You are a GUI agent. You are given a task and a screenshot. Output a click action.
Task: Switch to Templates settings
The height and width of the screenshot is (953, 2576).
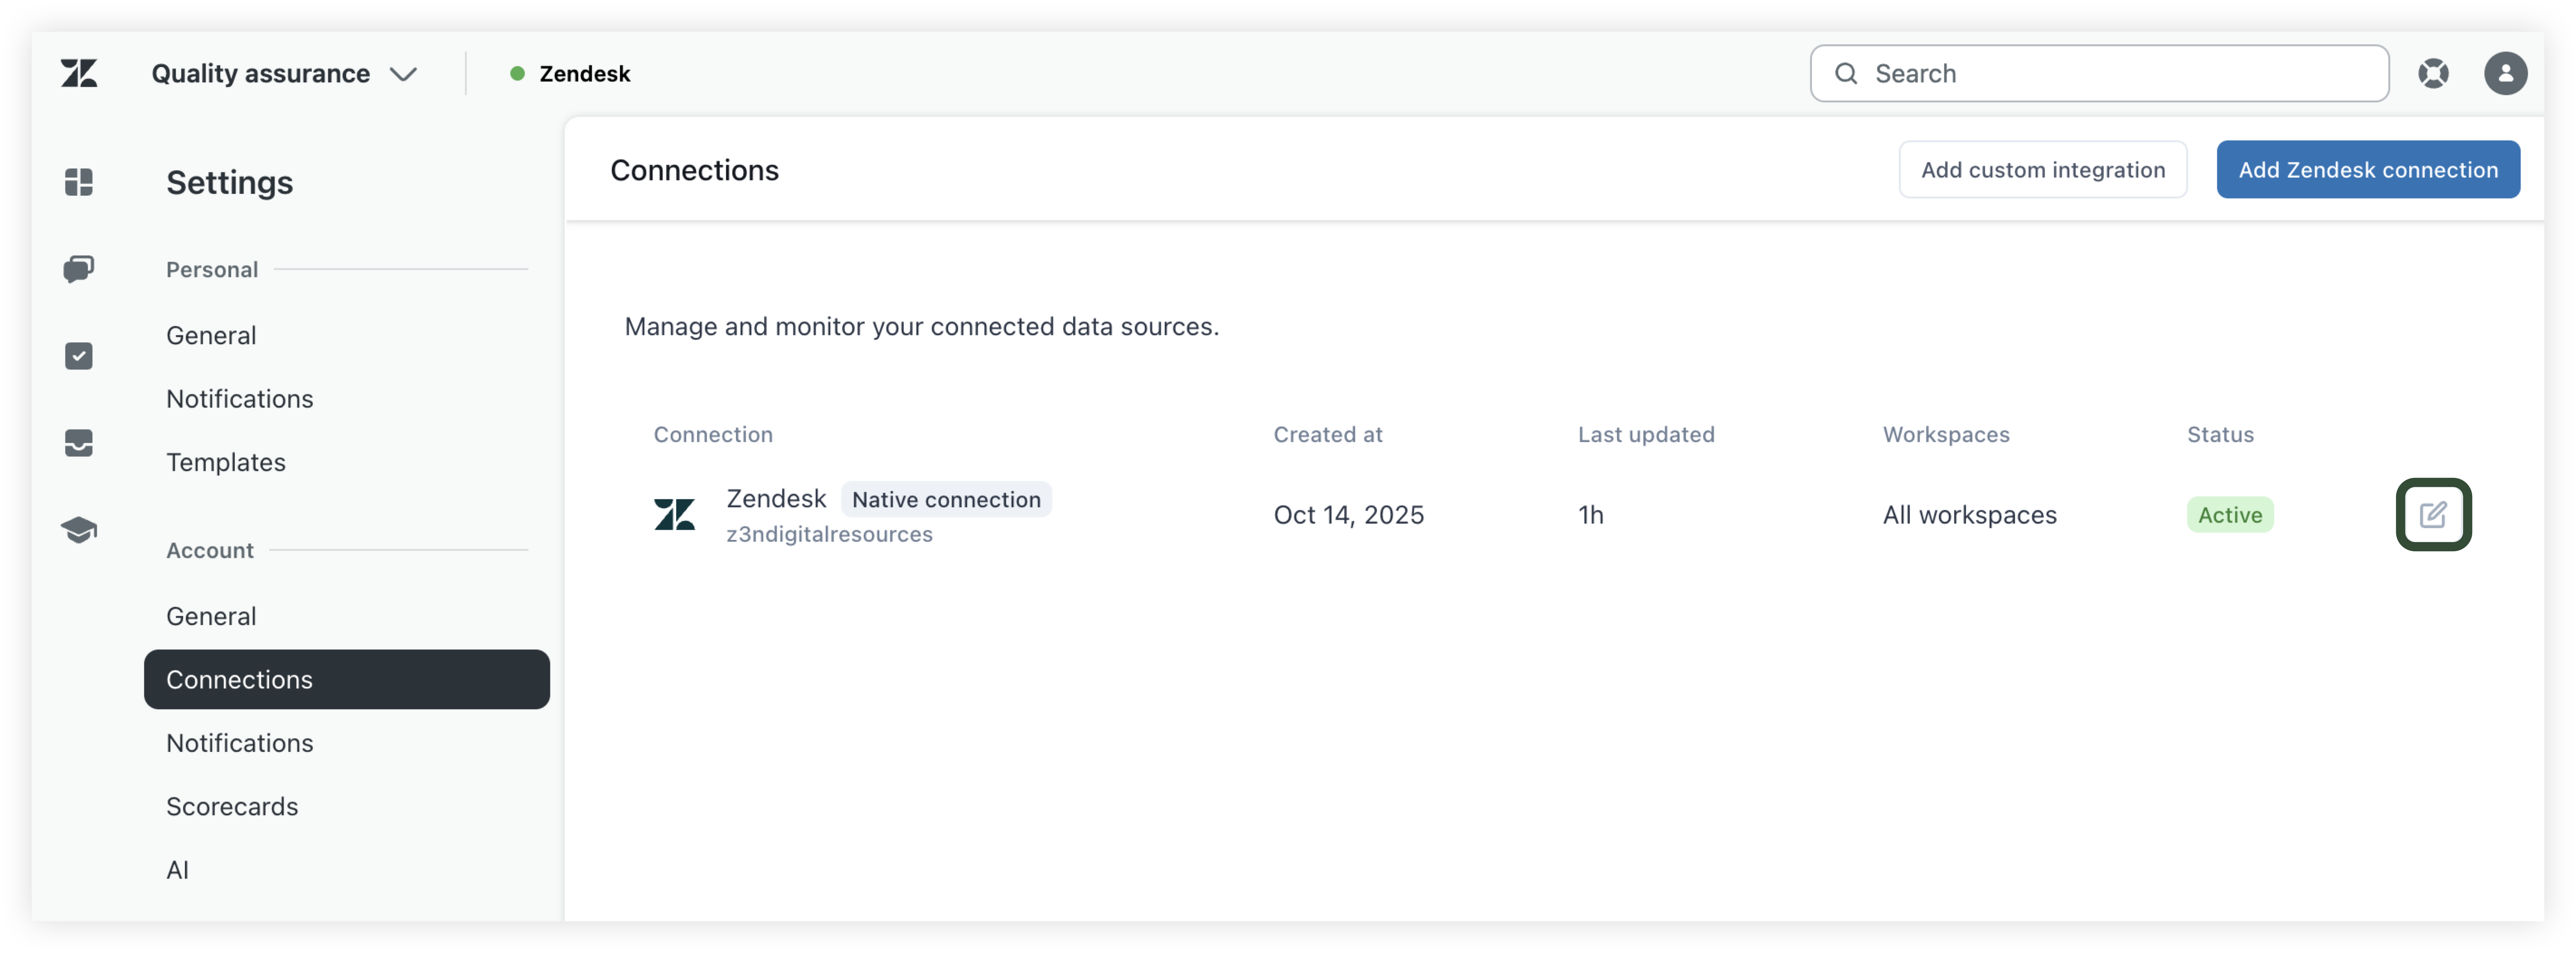click(226, 462)
